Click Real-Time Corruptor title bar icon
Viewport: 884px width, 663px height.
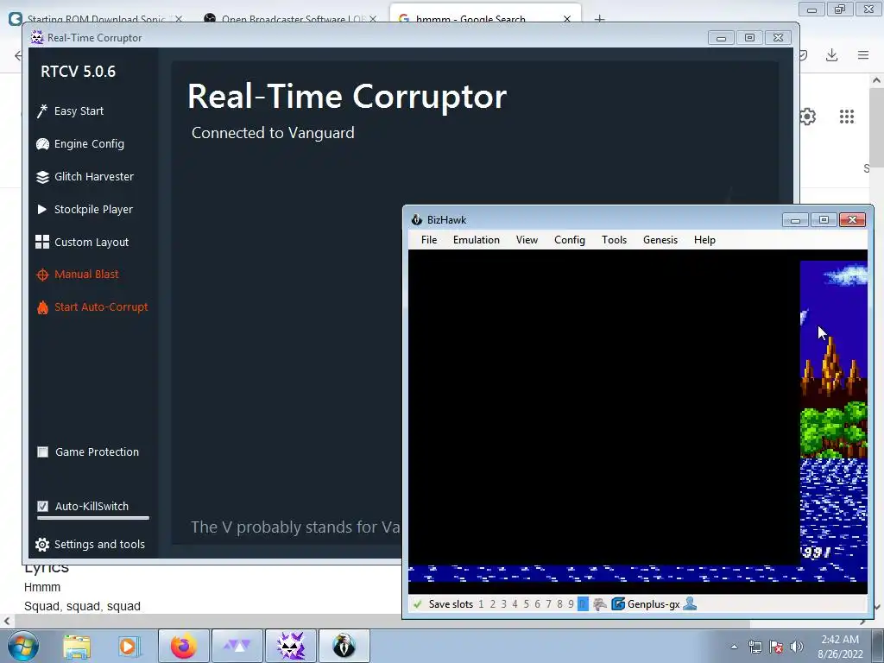tap(37, 38)
